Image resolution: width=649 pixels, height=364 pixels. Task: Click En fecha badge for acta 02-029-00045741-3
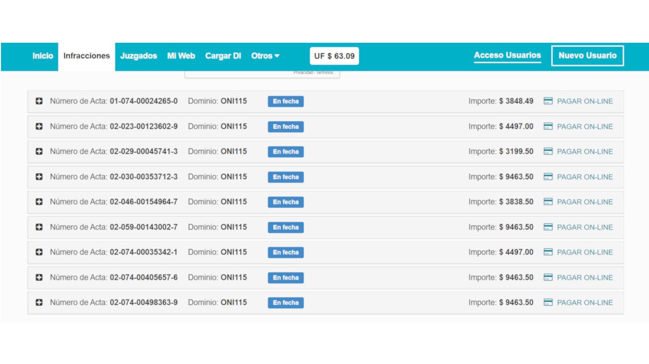[286, 152]
